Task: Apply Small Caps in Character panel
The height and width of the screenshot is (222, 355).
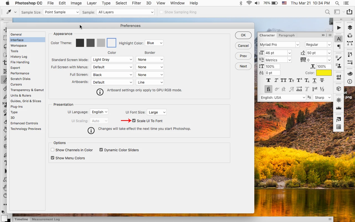Action: 291,80
